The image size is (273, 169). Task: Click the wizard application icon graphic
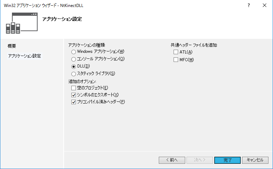tap(22, 23)
